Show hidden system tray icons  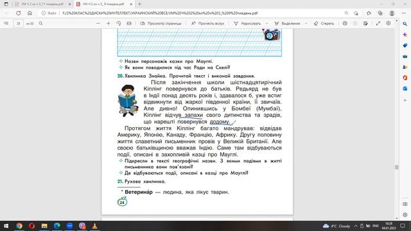[x=356, y=226]
